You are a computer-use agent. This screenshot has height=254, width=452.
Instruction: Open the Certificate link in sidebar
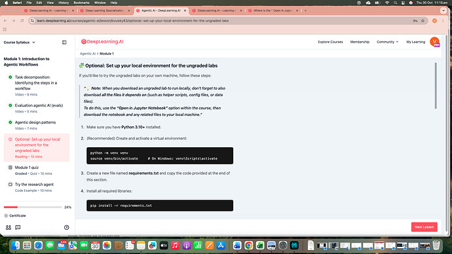click(17, 215)
